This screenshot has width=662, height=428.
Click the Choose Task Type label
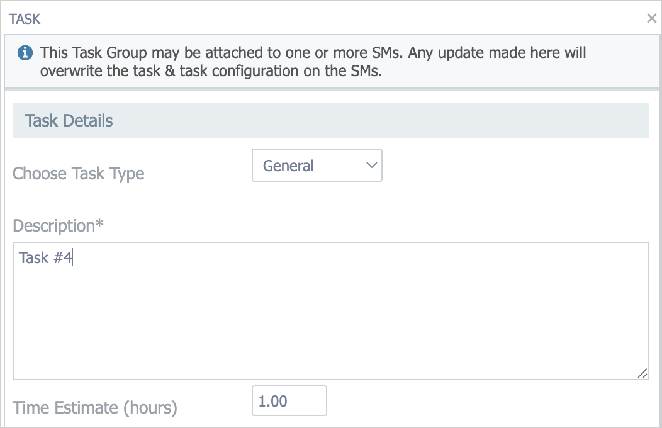(x=79, y=174)
